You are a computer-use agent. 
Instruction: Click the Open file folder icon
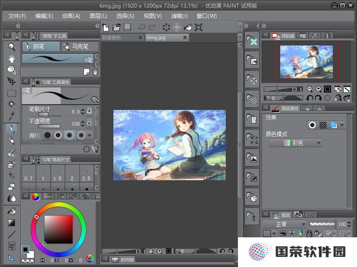(117, 27)
